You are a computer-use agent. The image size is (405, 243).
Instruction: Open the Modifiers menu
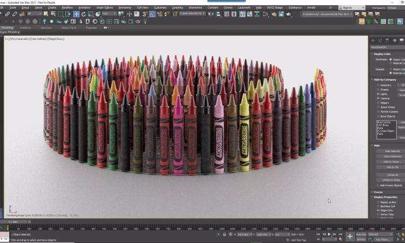[67, 8]
